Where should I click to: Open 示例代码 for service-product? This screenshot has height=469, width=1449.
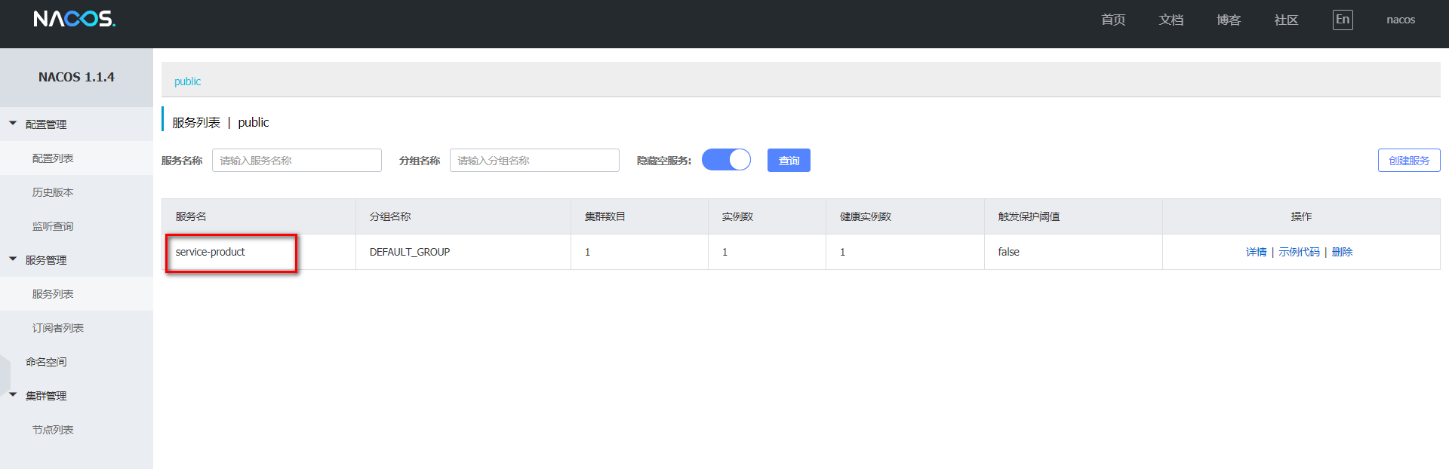[x=1299, y=252]
